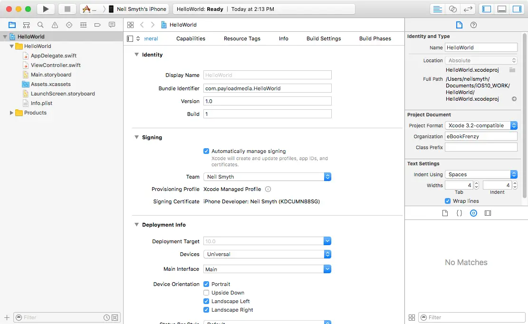
Task: Run the HelloWorld app
Action: click(45, 9)
